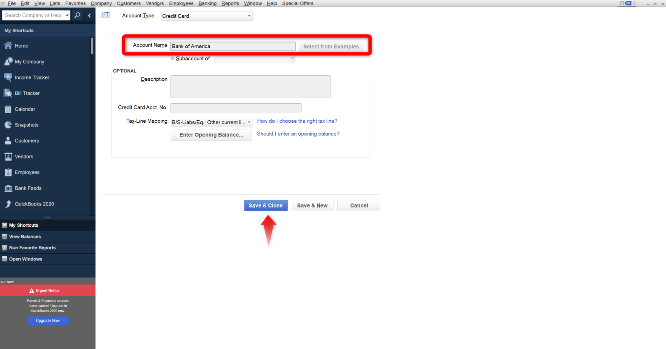Viewport: 666px width, 349px height.
Task: Click the View Balances icon
Action: point(5,236)
